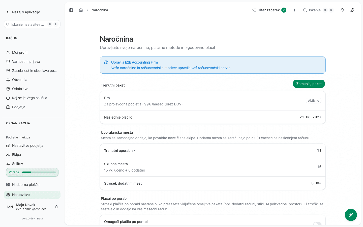
Task: Click the date 21. 08. 2027
Action: [311, 117]
